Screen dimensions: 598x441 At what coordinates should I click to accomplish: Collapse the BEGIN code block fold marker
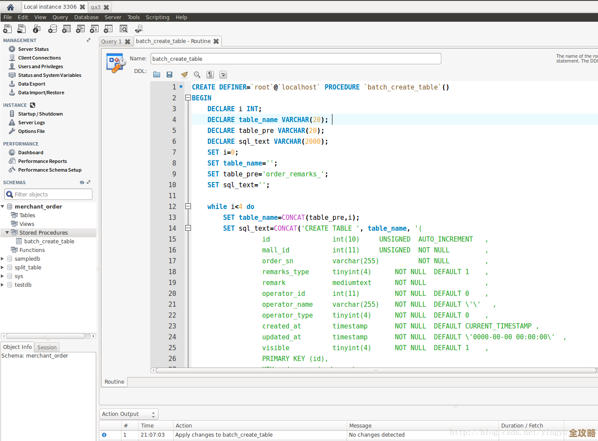pyautogui.click(x=188, y=98)
